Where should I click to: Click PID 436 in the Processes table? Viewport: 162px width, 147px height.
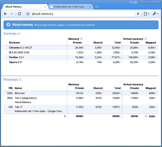pos(11,107)
